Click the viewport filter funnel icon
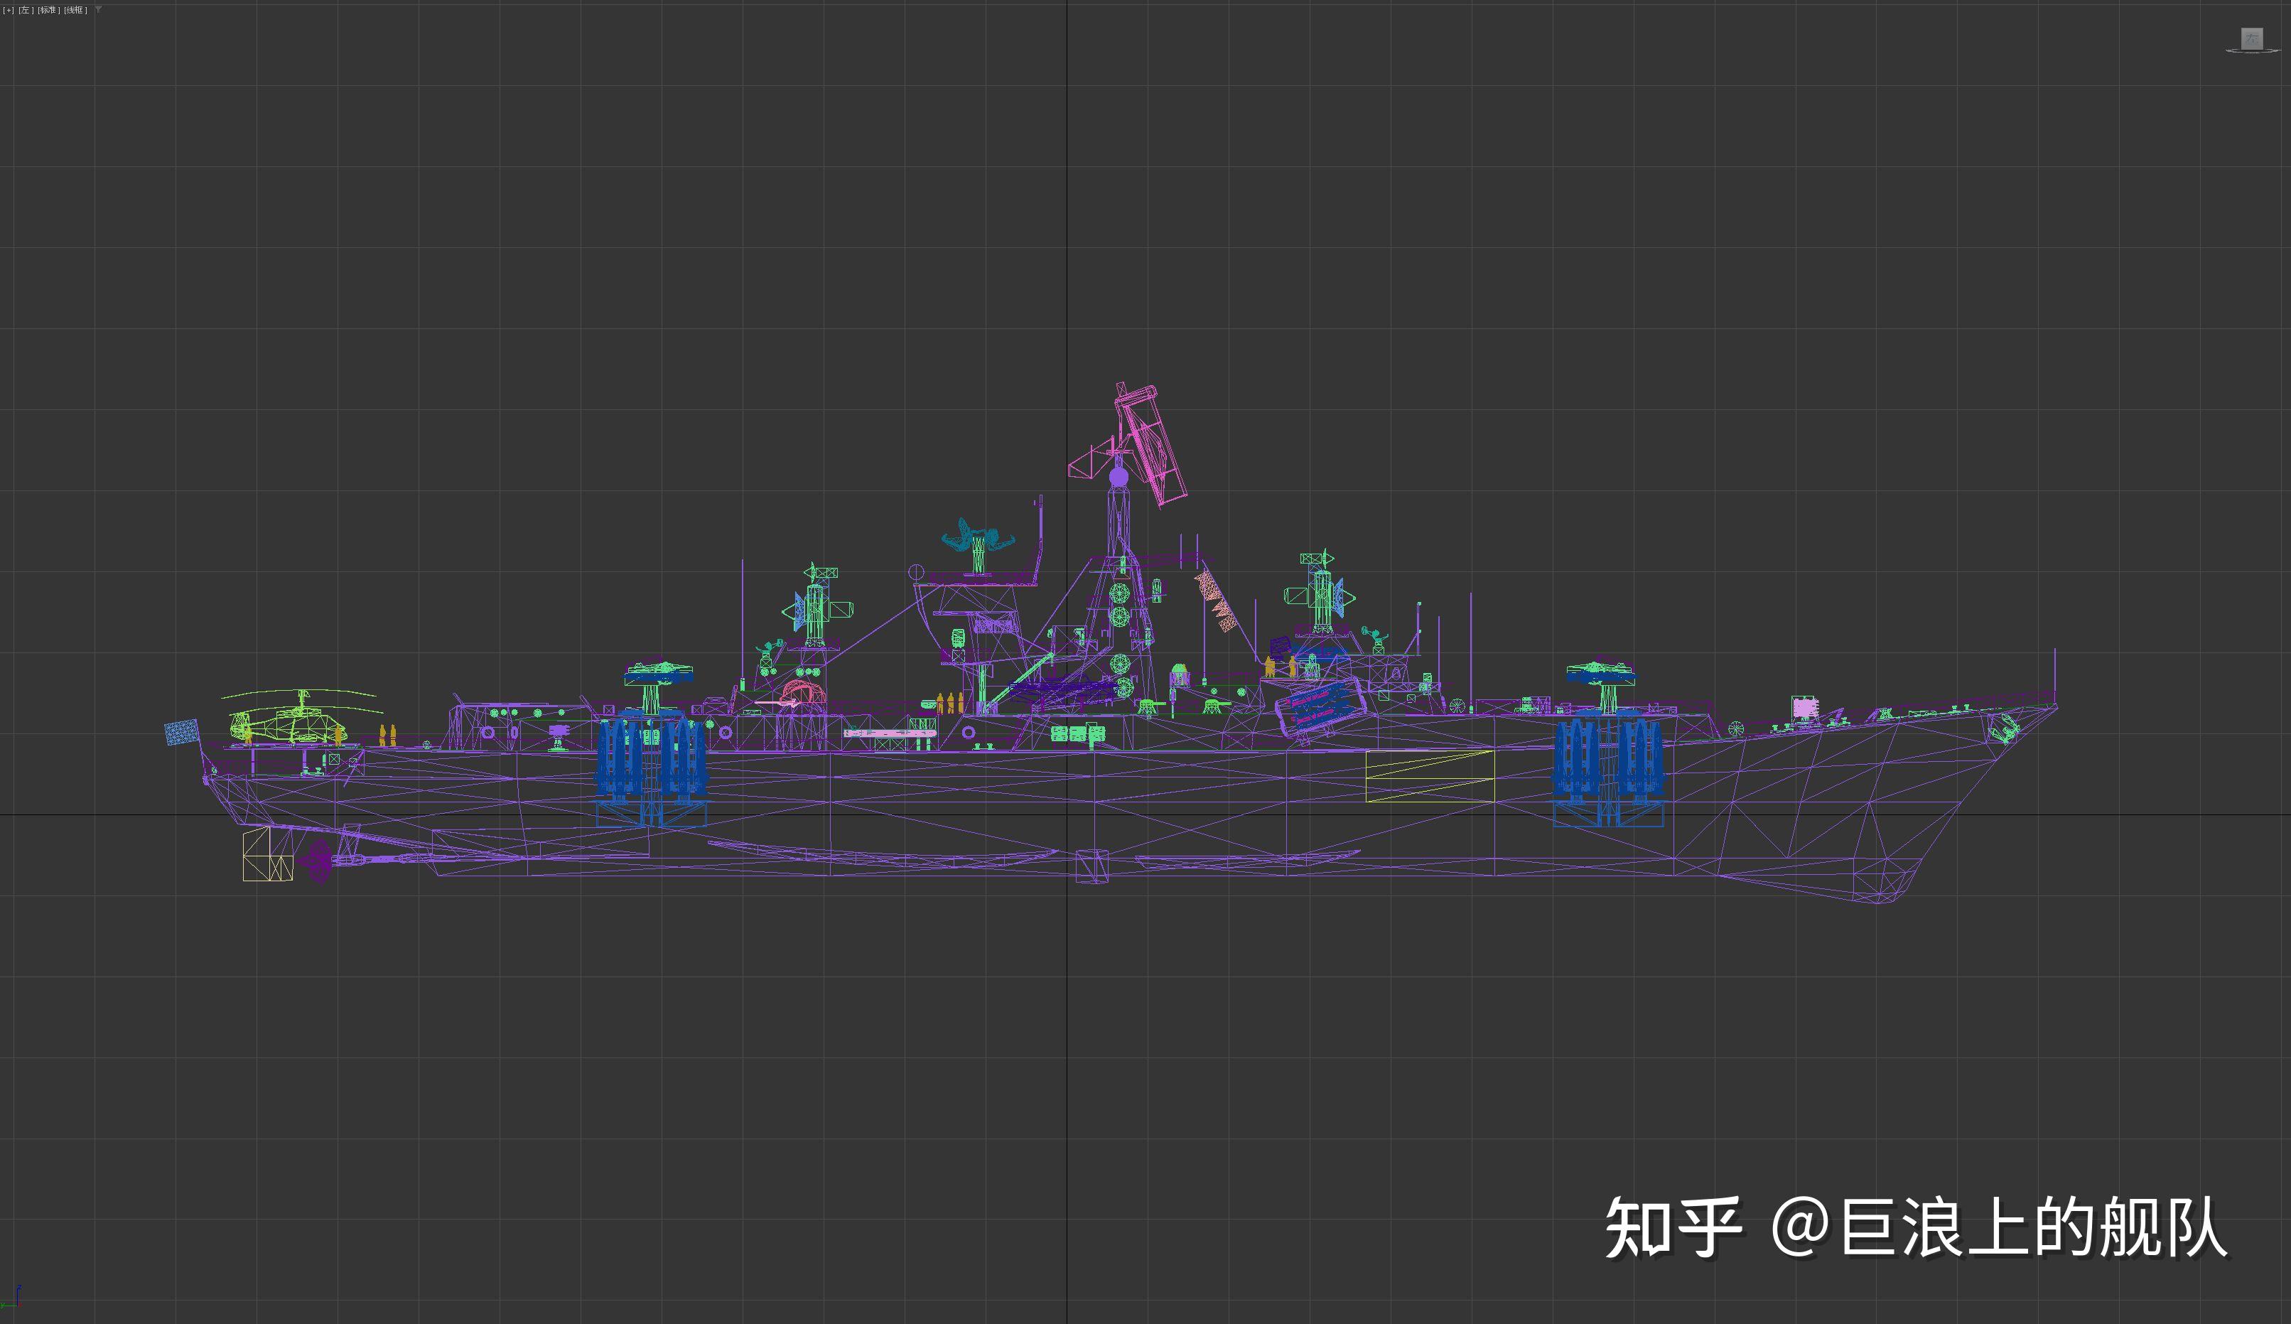Screen dimensions: 2291x1324 [x=98, y=10]
